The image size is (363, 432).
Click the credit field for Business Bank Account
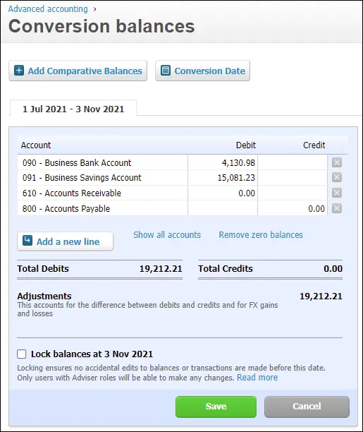pyautogui.click(x=293, y=162)
